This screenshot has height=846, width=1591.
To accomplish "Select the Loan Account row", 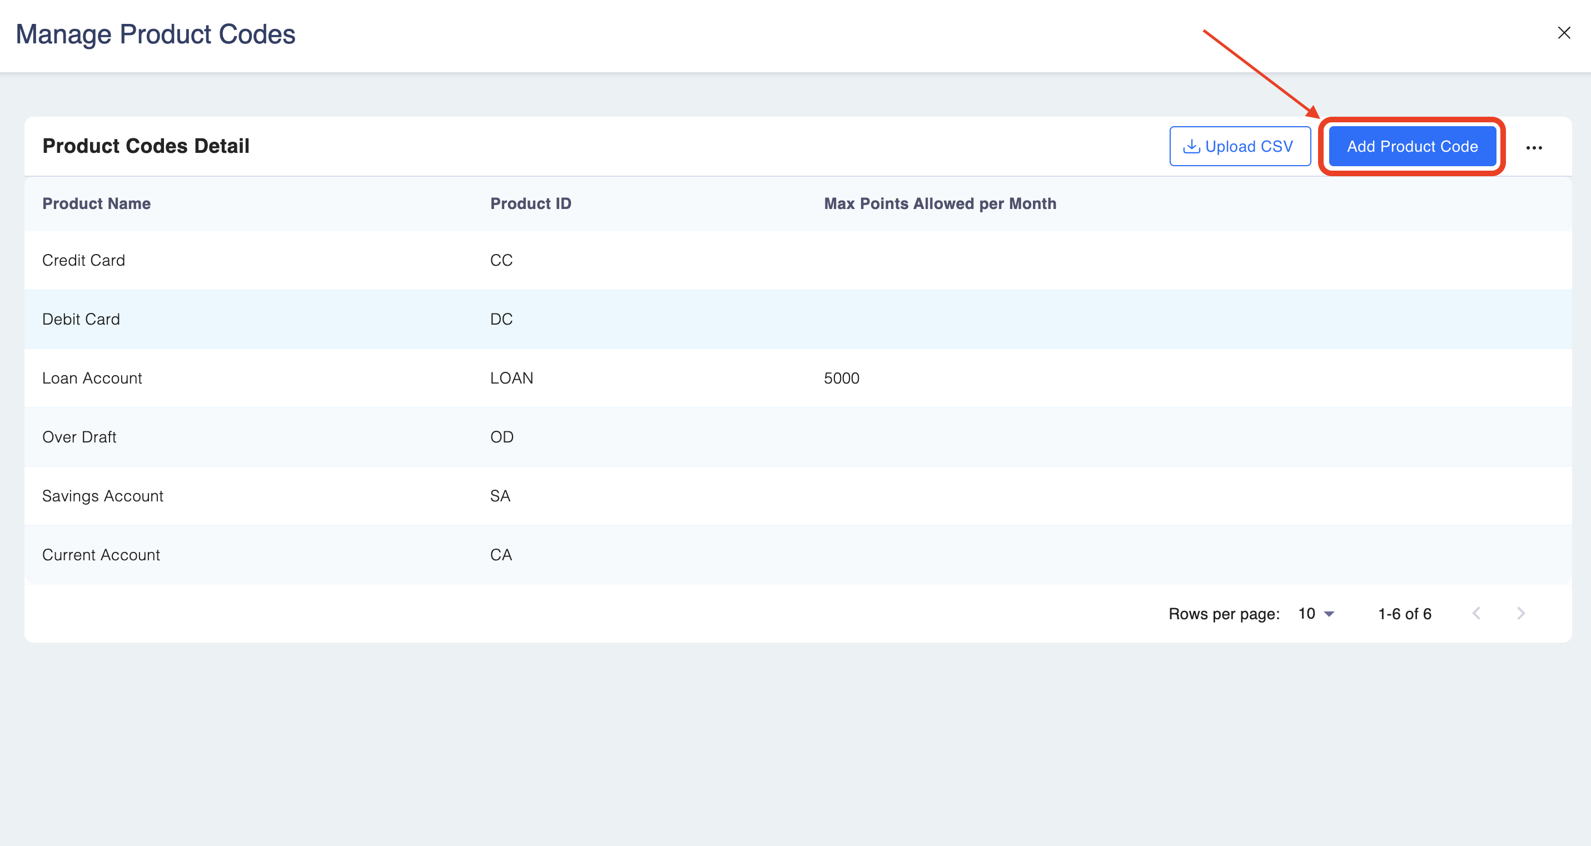I will [92, 378].
